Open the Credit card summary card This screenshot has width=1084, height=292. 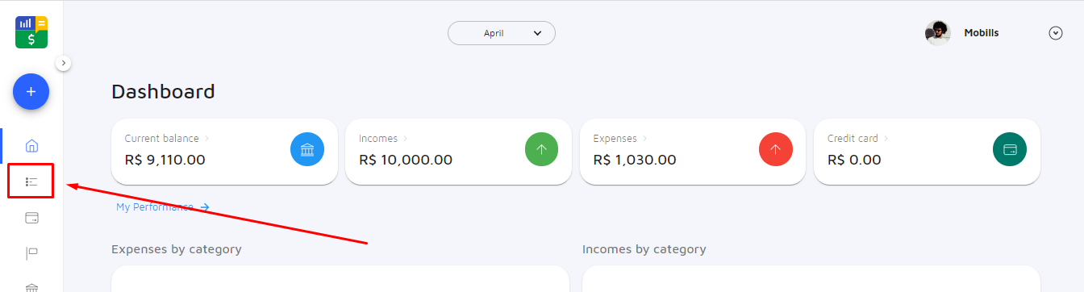tap(927, 152)
